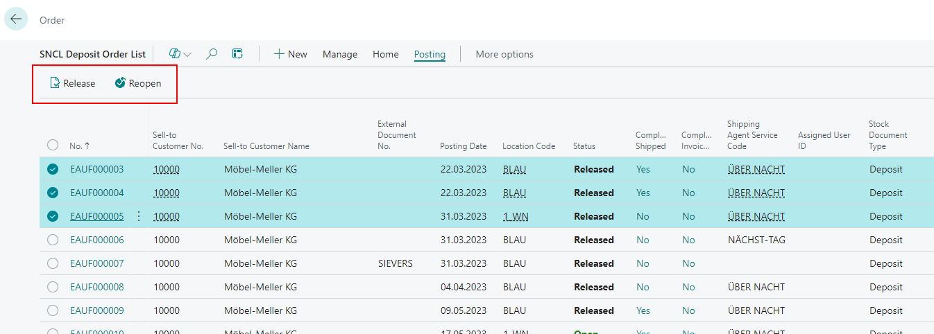Click the search magnifier icon
Image resolution: width=934 pixels, height=334 pixels.
(x=212, y=54)
